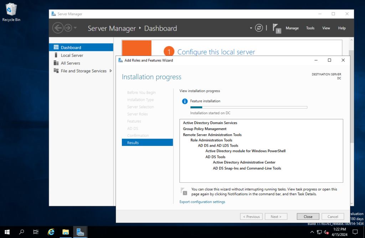This screenshot has width=365, height=238.
Task: Open Task View on the taskbar
Action: click(36, 232)
